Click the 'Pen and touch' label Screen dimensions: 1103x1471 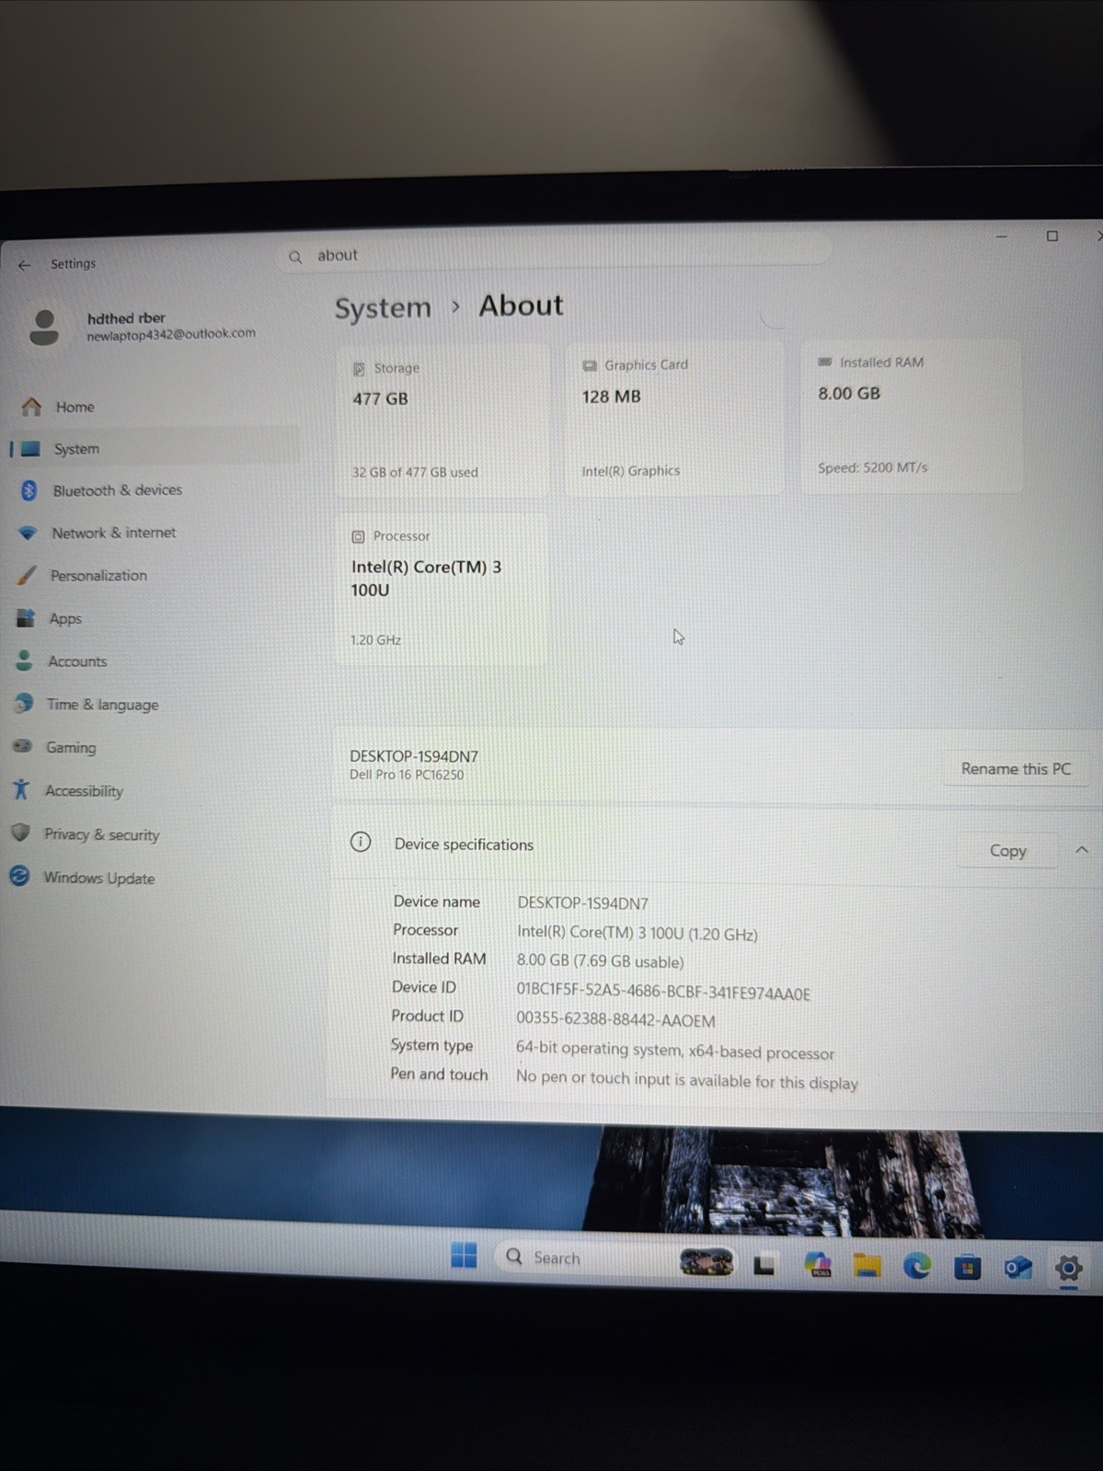coord(439,1075)
